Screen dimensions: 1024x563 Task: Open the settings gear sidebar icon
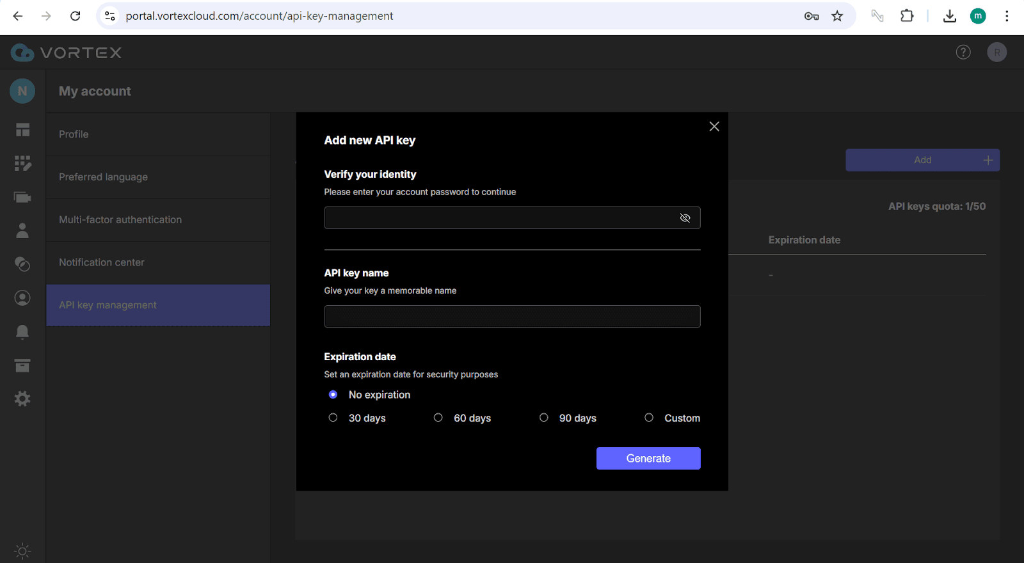(22, 399)
